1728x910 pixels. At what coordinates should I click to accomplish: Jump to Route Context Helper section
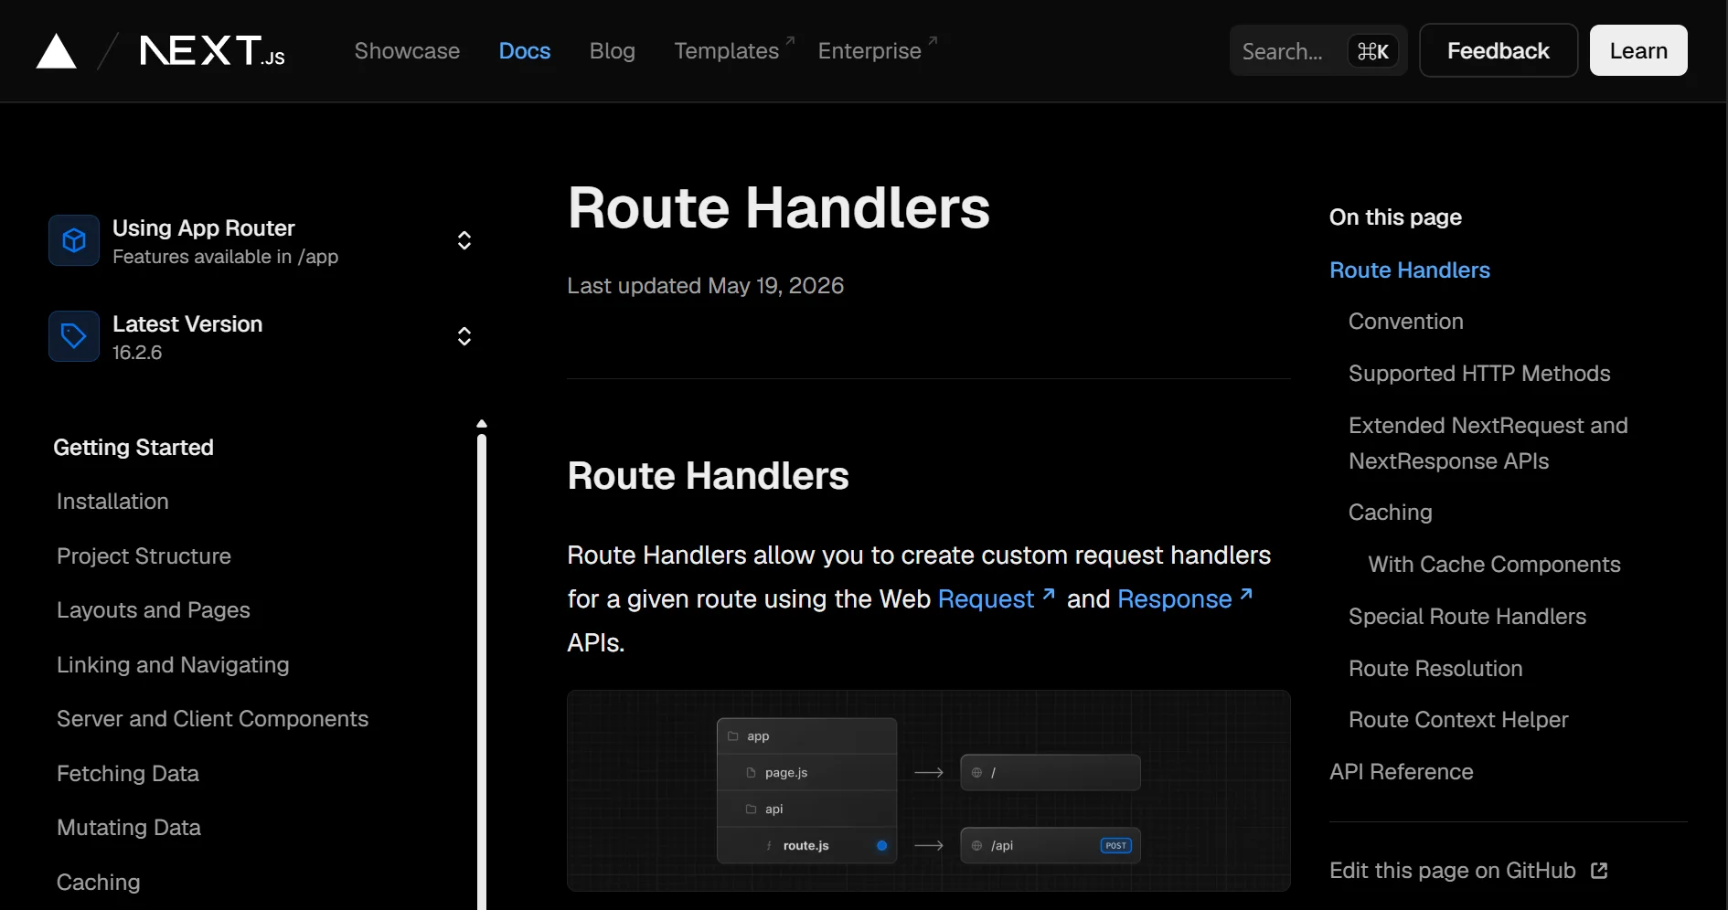[1458, 720]
